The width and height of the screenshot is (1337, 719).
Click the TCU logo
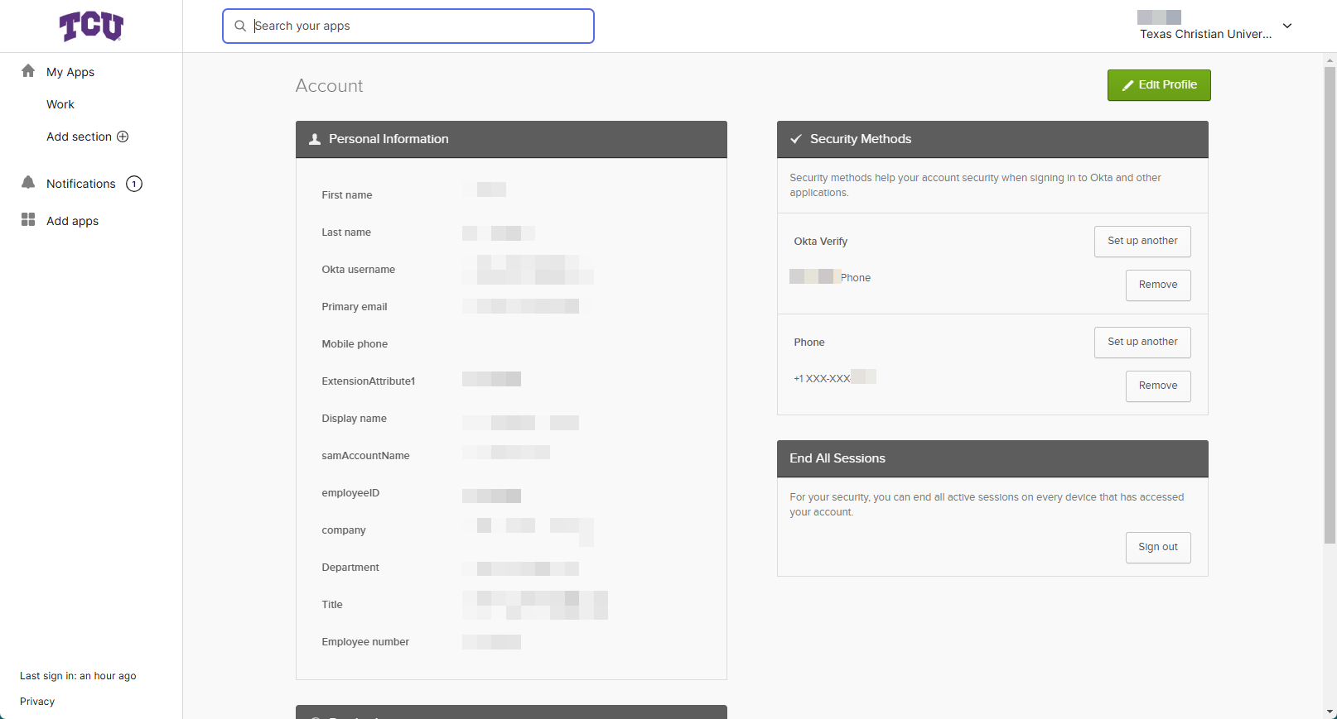pyautogui.click(x=91, y=26)
